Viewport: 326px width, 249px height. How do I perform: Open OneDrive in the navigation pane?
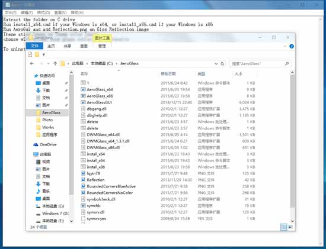(48, 144)
